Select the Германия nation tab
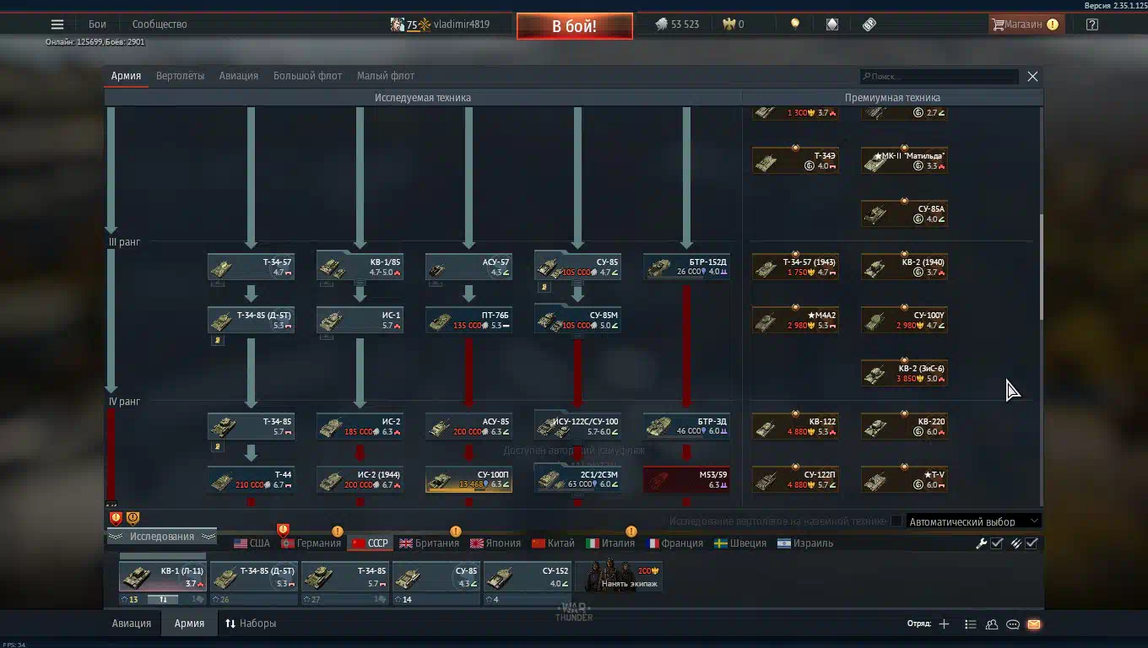1148x648 pixels. click(311, 543)
